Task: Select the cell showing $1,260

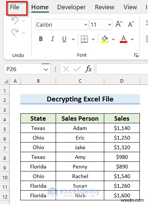Action: click(122, 186)
